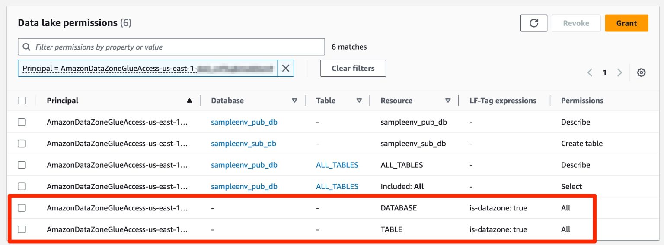Sort by Principal ascending arrow
Image resolution: width=664 pixels, height=245 pixels.
tap(189, 101)
